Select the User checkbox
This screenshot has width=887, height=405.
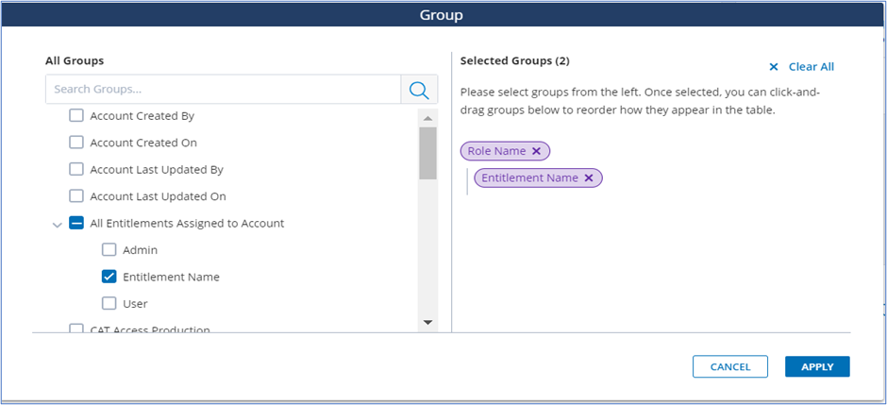[x=109, y=304]
